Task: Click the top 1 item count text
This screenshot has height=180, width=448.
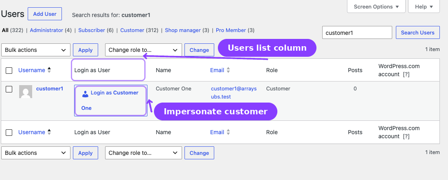Action: 432,49
